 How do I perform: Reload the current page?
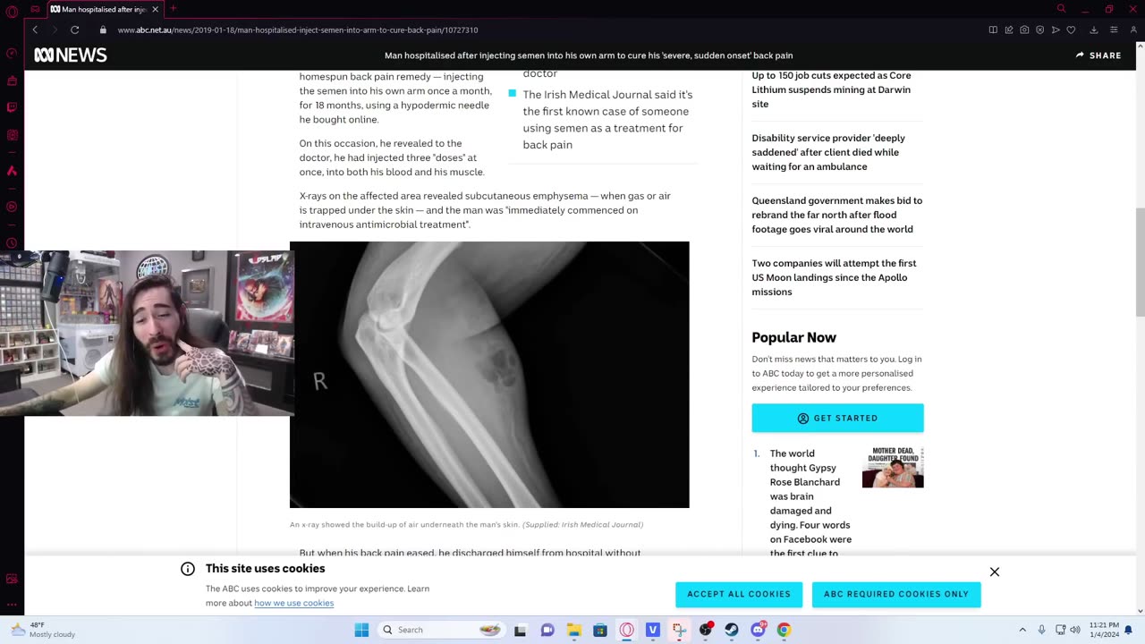coord(75,30)
